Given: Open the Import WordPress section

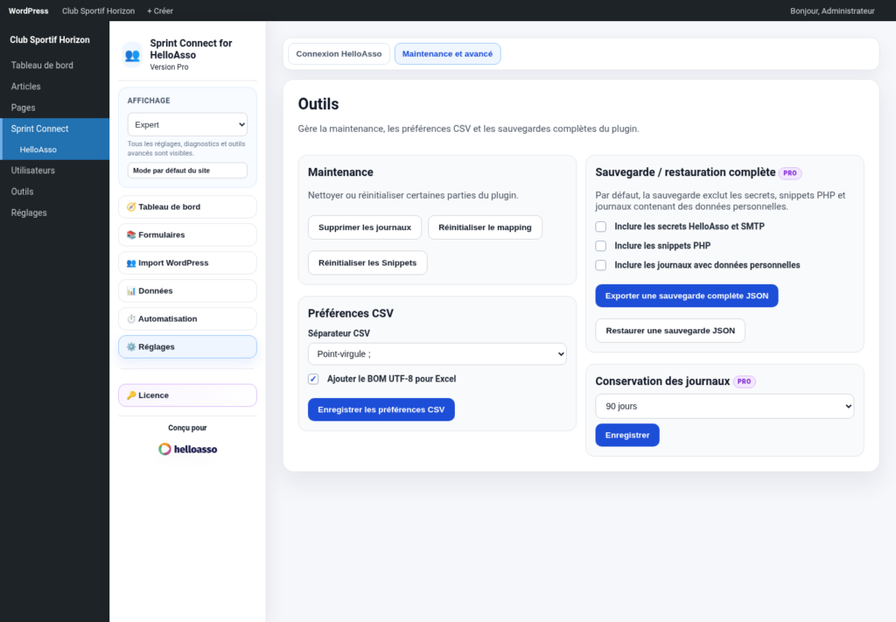Looking at the screenshot, I should 187,262.
